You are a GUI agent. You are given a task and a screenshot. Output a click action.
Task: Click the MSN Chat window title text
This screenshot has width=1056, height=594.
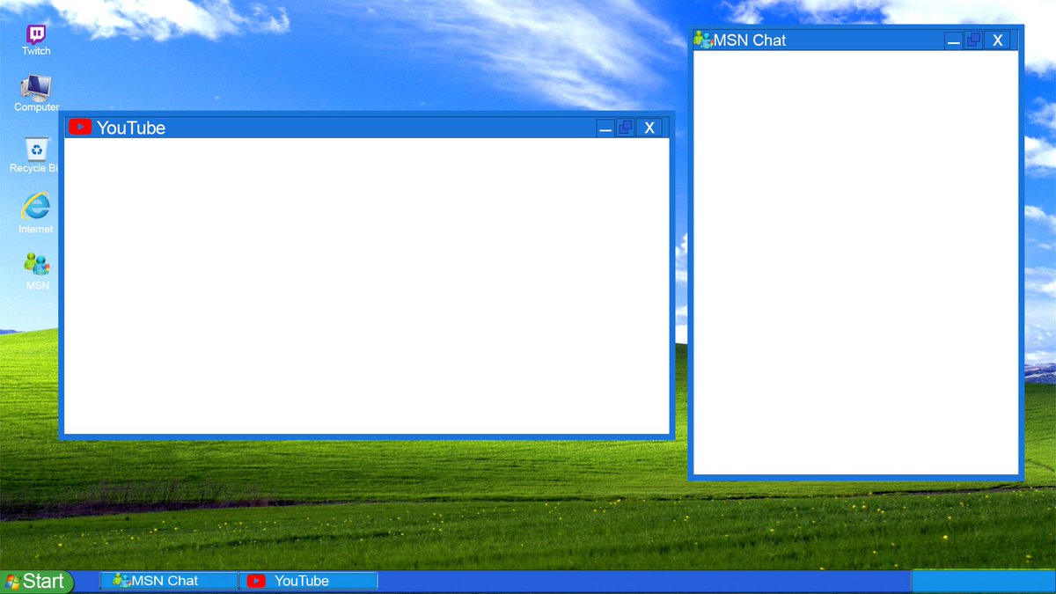click(x=750, y=40)
